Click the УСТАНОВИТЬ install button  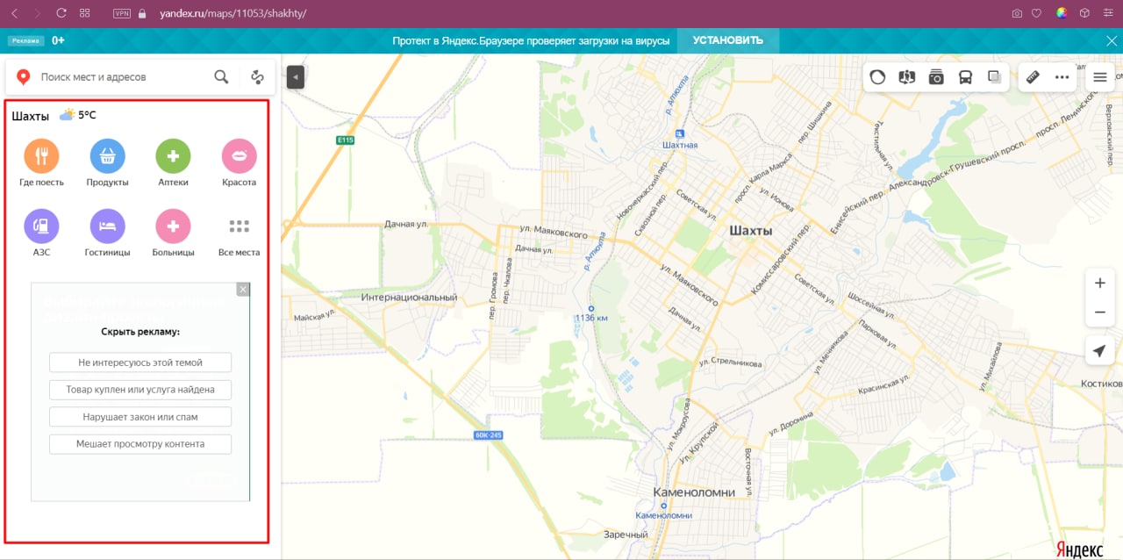click(x=728, y=40)
